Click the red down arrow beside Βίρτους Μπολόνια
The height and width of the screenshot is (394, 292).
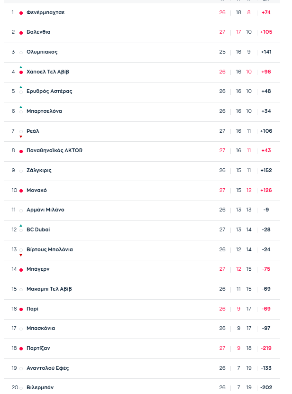pyautogui.click(x=21, y=255)
